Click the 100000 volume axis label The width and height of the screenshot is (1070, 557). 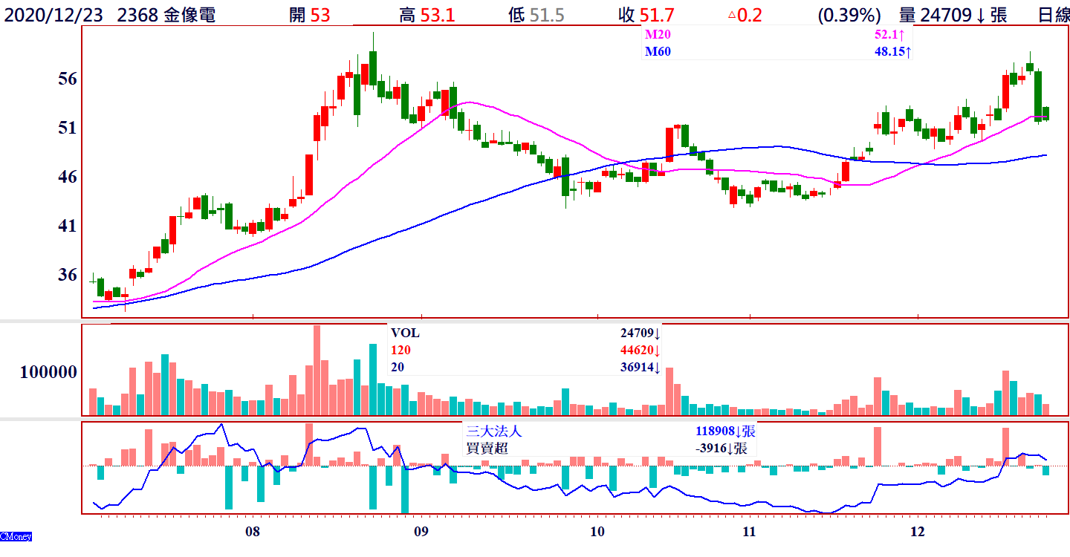(x=48, y=372)
